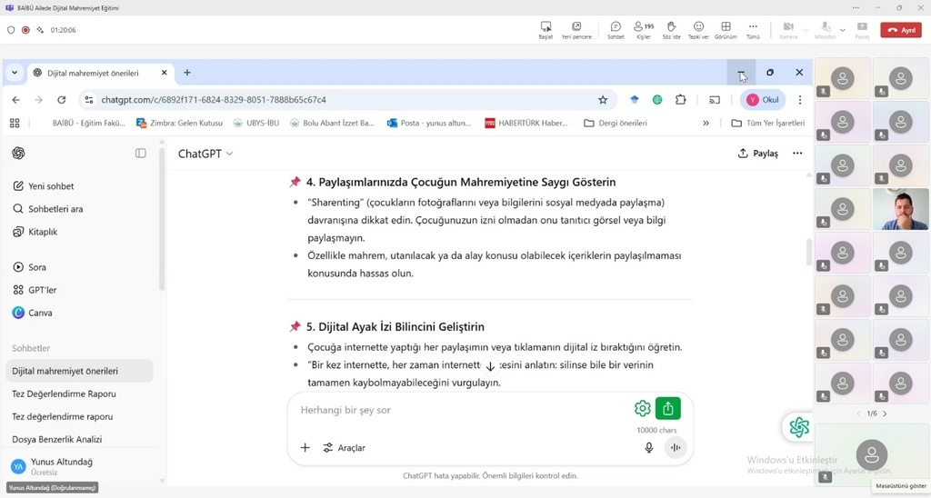The height and width of the screenshot is (498, 931).
Task: Toggle the Mikrofon in Teams toolbar
Action: (826, 30)
